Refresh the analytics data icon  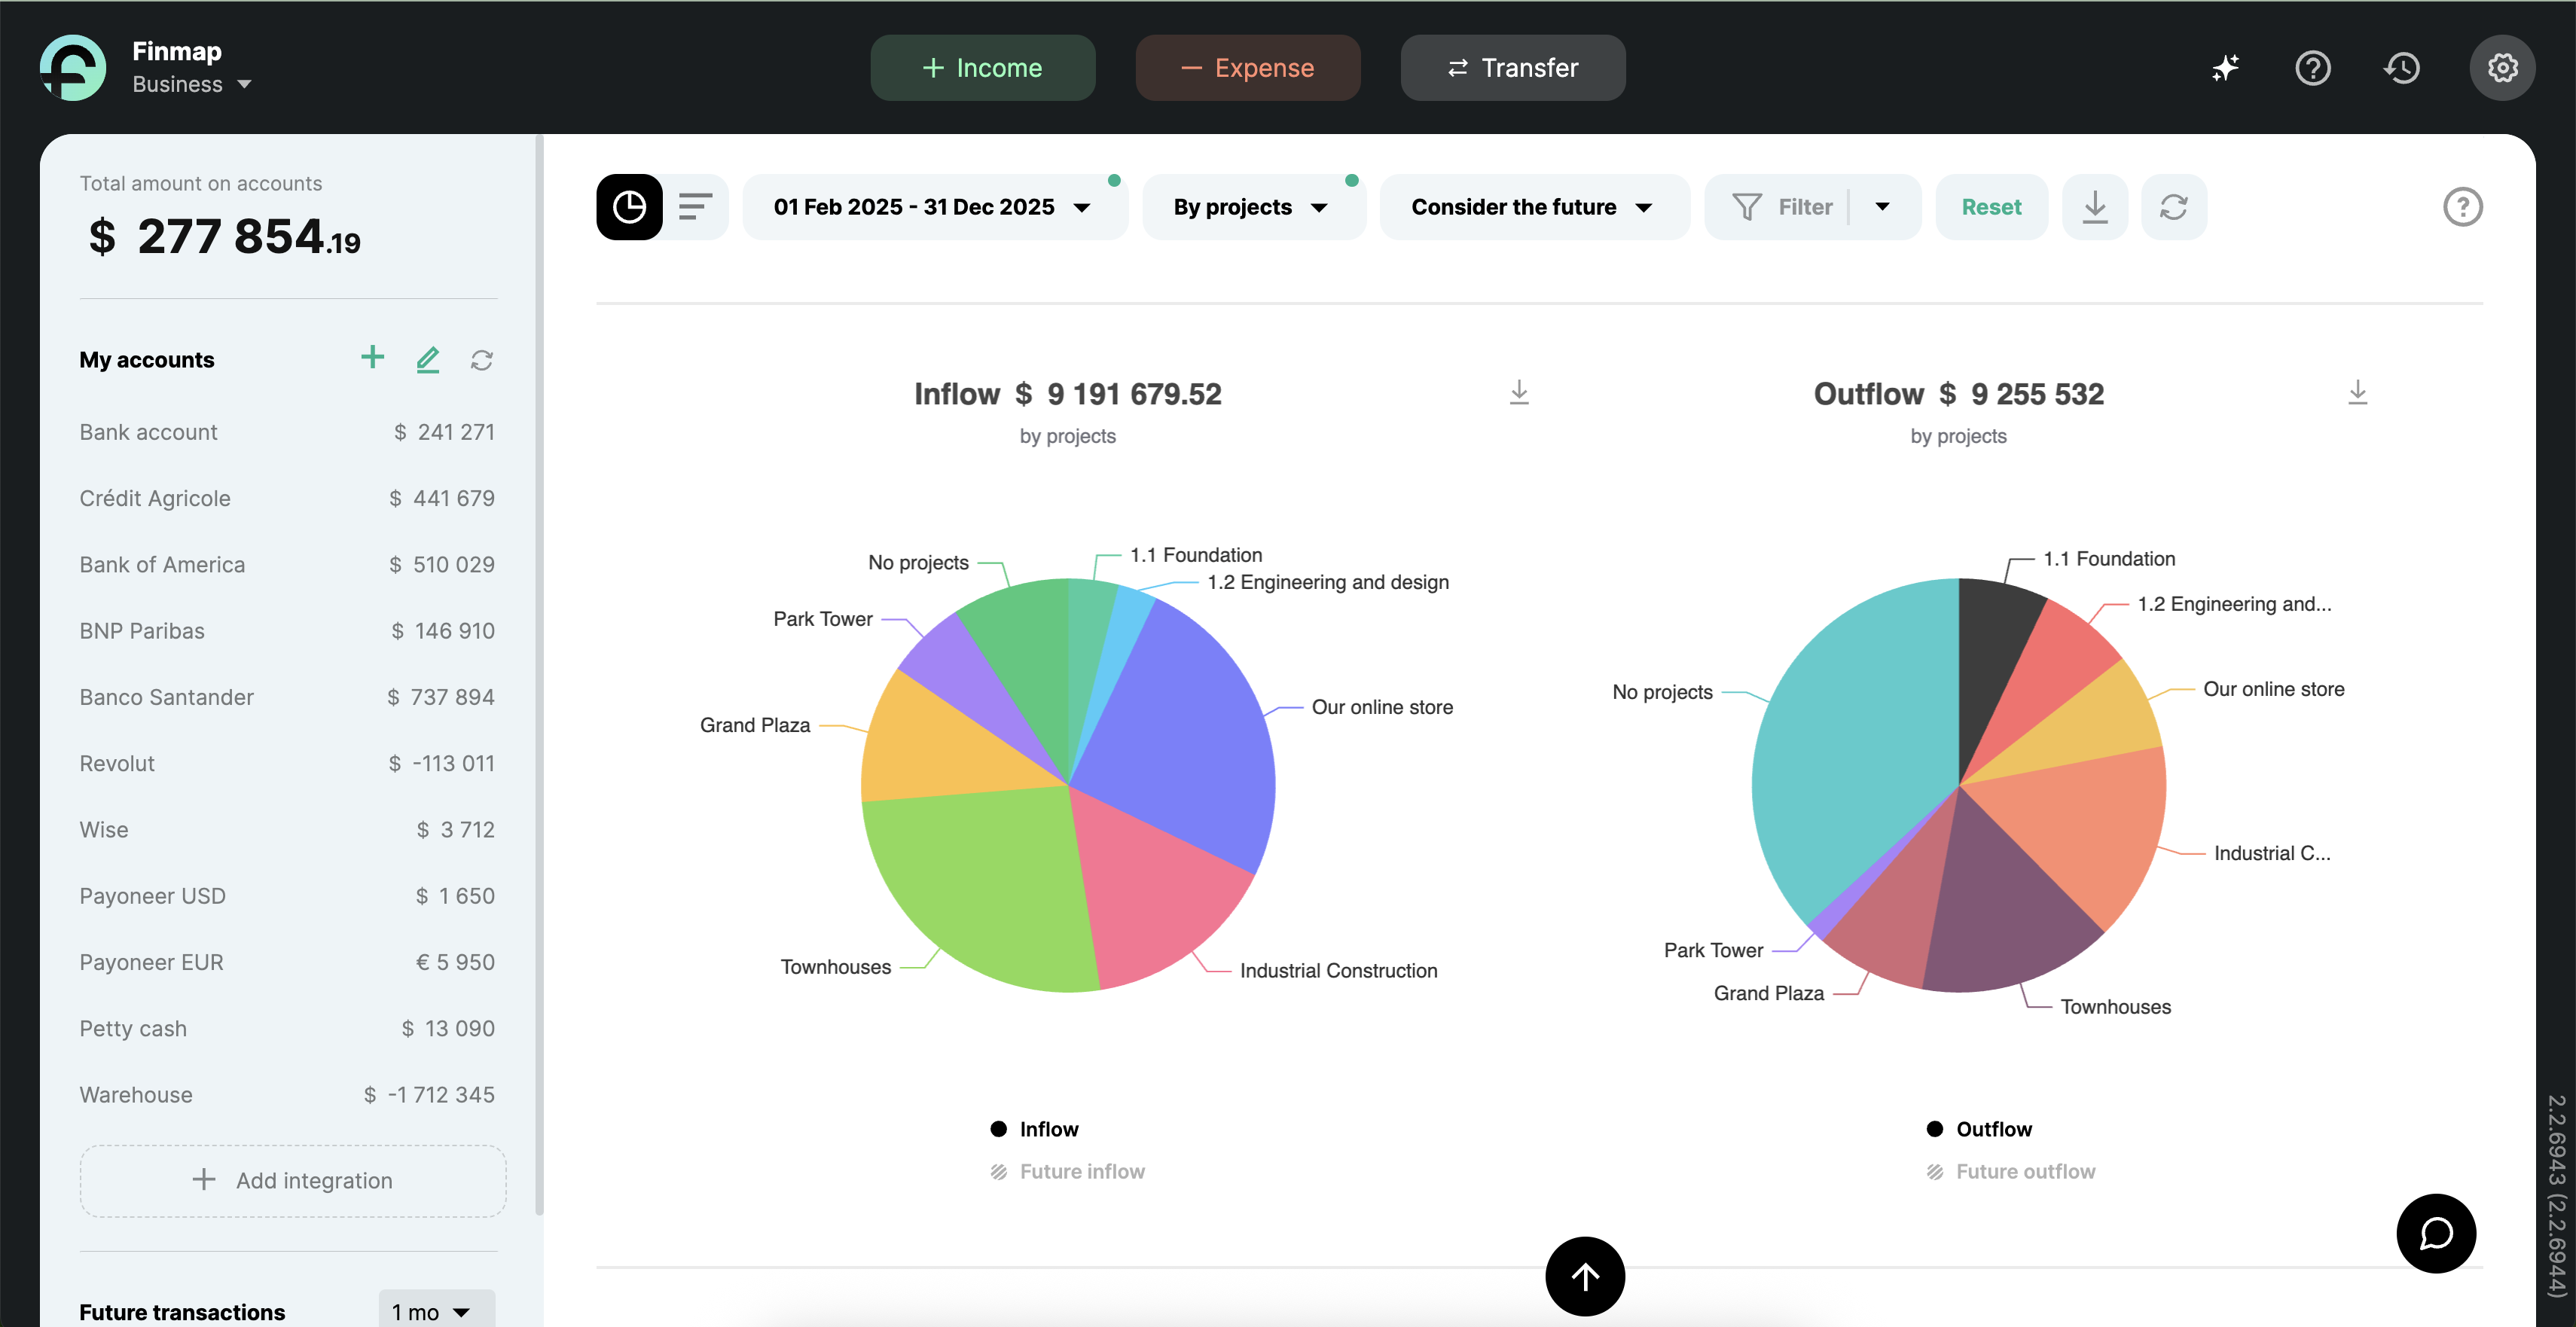tap(2174, 207)
